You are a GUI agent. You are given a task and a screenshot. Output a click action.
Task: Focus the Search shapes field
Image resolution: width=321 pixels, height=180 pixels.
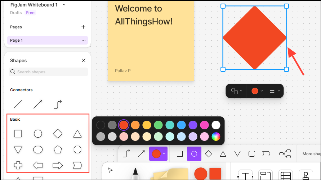point(48,72)
